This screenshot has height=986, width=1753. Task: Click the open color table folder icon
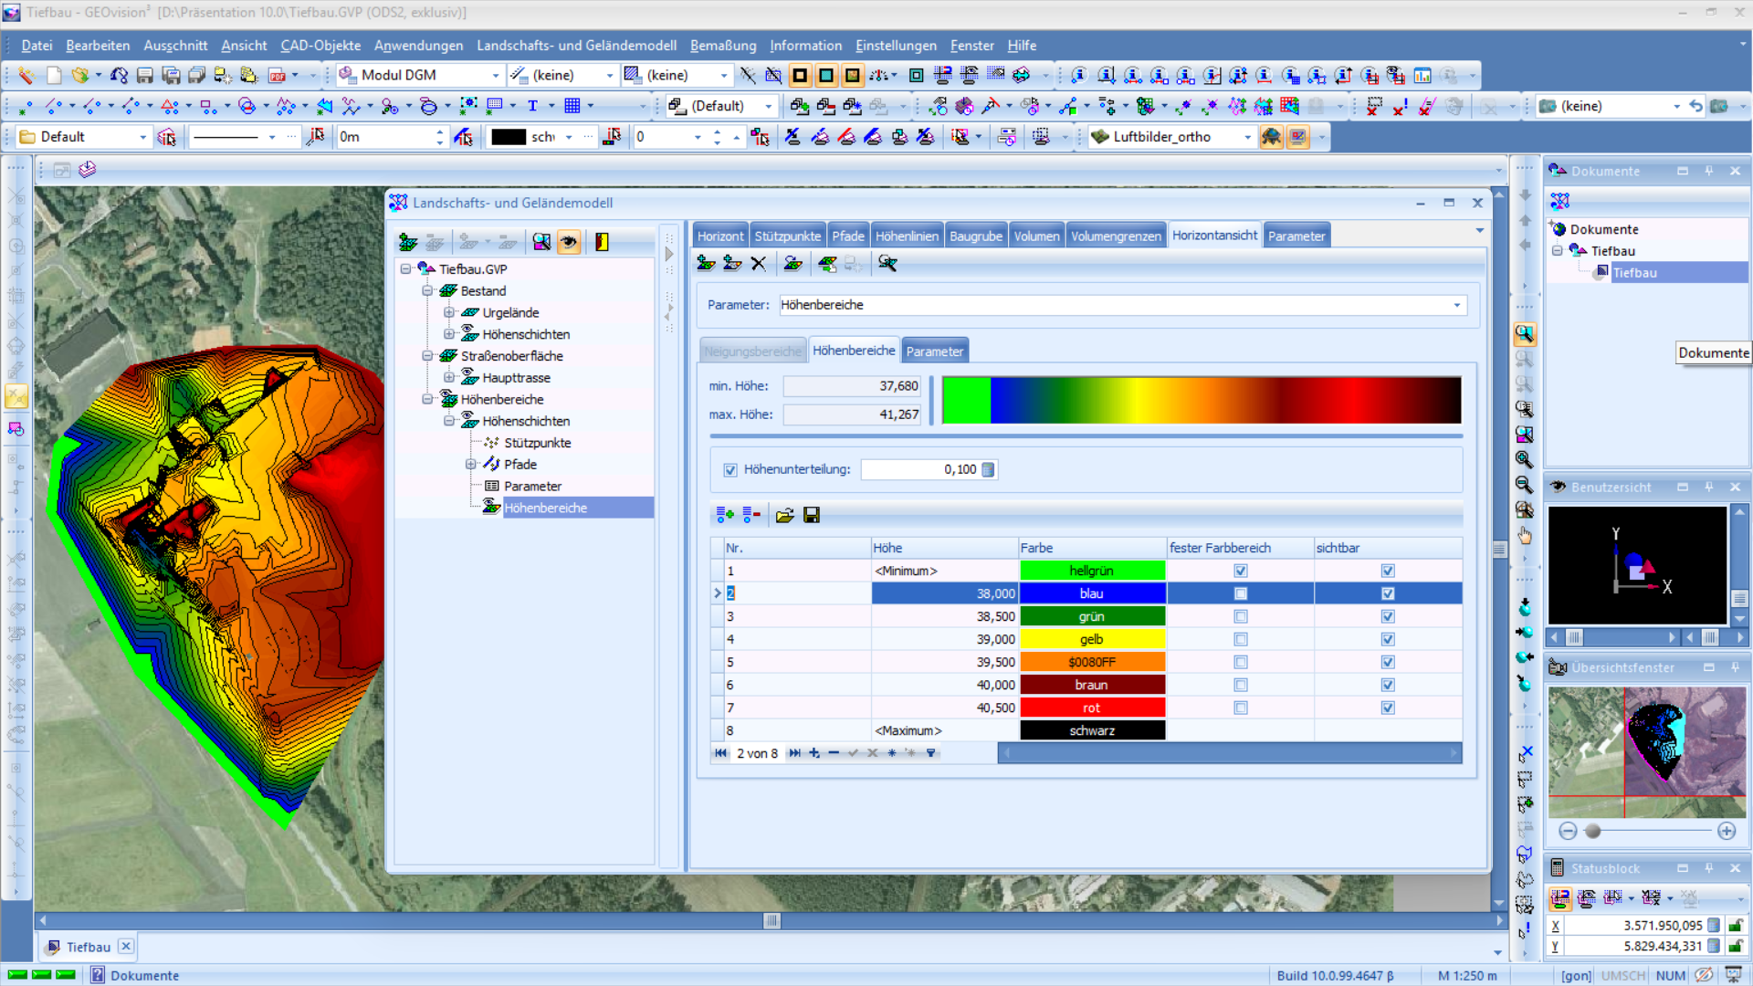[784, 516]
